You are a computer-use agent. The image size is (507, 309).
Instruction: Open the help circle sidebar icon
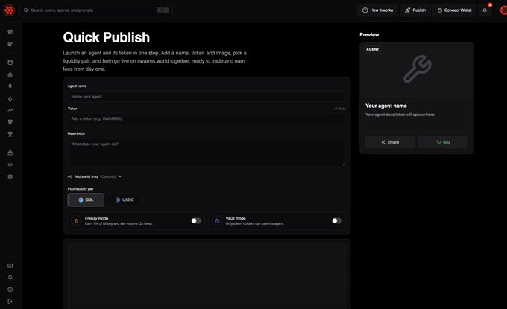10,290
